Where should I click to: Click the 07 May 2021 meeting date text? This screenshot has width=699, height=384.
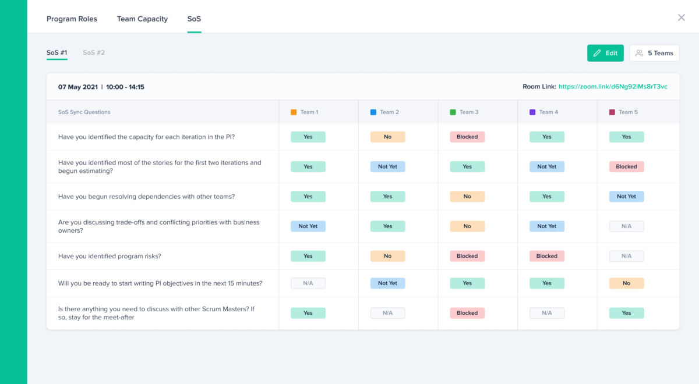point(78,87)
